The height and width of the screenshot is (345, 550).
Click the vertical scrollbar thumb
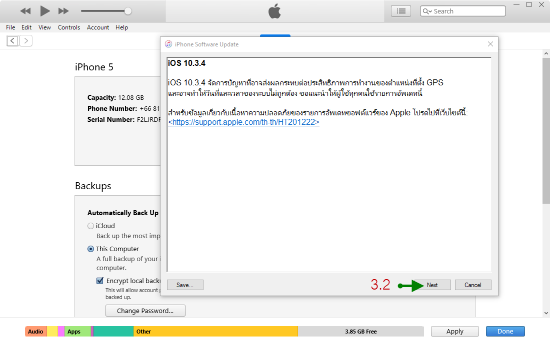click(x=546, y=131)
